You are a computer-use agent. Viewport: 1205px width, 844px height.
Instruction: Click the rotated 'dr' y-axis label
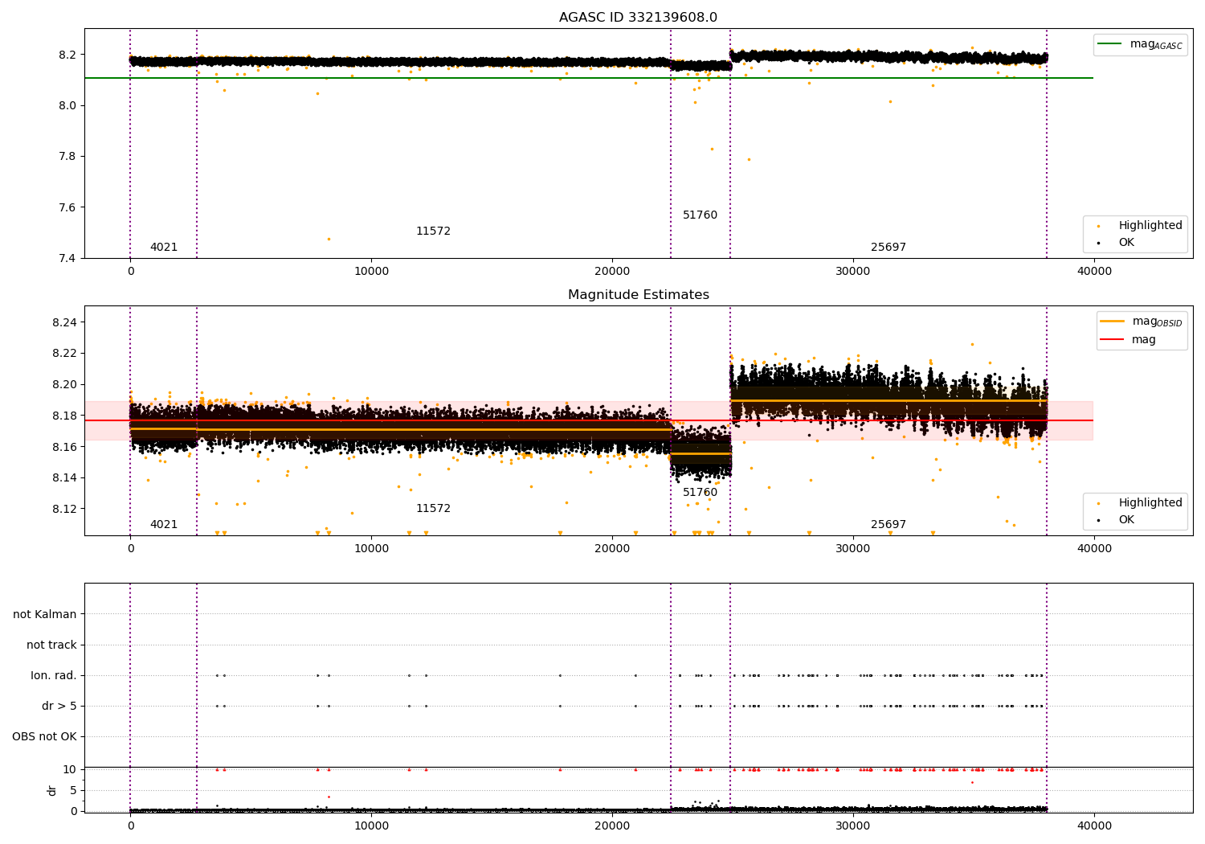click(x=52, y=790)
